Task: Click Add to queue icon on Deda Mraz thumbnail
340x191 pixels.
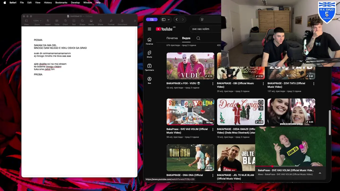Action: 261,108
